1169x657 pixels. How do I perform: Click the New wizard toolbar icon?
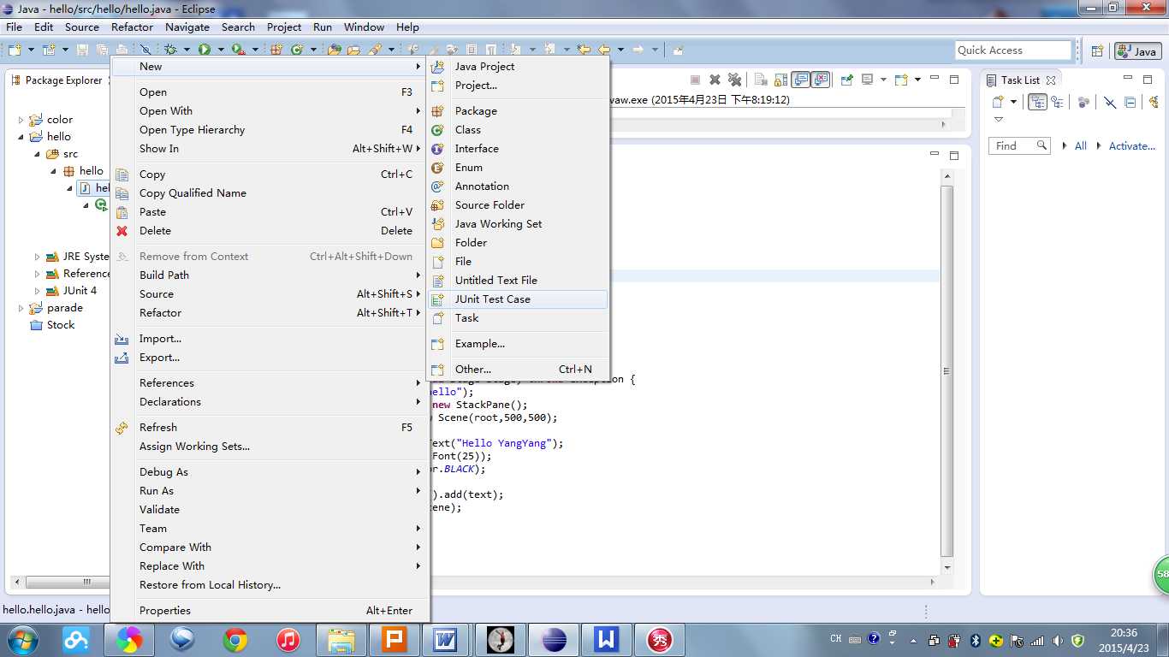14,50
